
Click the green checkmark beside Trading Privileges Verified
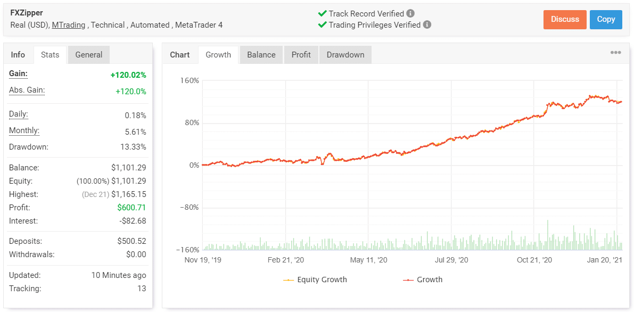point(322,24)
